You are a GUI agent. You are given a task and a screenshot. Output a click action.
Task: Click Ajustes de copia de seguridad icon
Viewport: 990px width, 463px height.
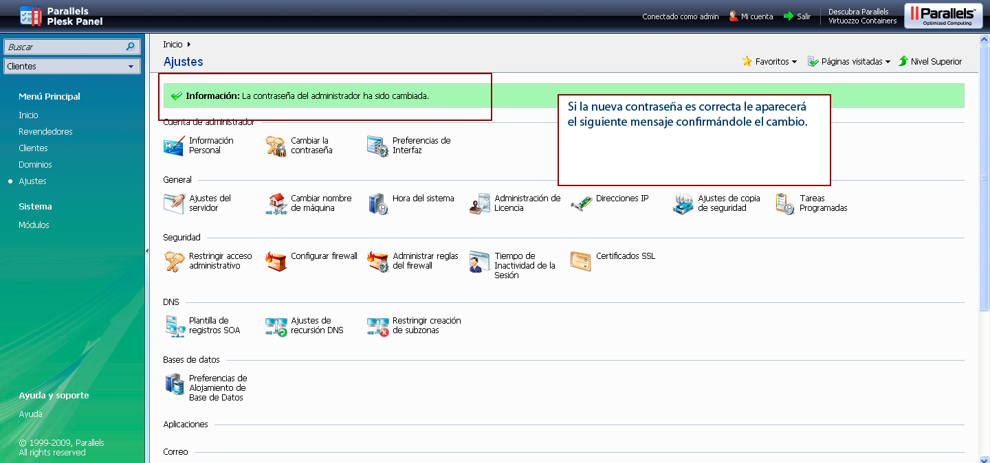(683, 203)
